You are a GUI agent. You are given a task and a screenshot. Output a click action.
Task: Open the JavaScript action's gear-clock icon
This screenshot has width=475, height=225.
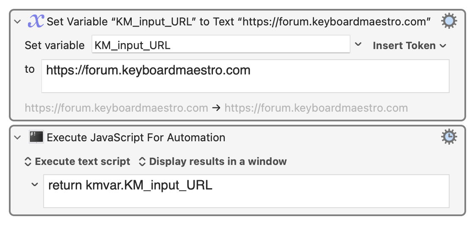(449, 137)
